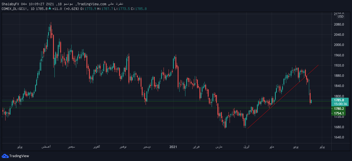Click the O:1773.9 open value
This screenshot has height=161, width=352.
click(88, 9)
